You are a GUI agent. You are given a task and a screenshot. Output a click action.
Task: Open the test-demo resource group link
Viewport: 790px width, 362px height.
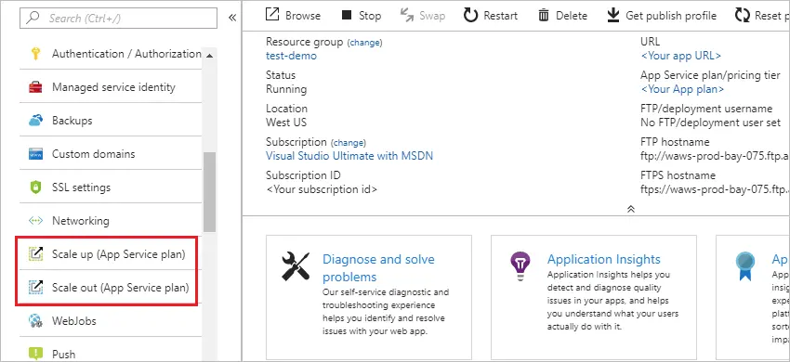click(x=291, y=56)
